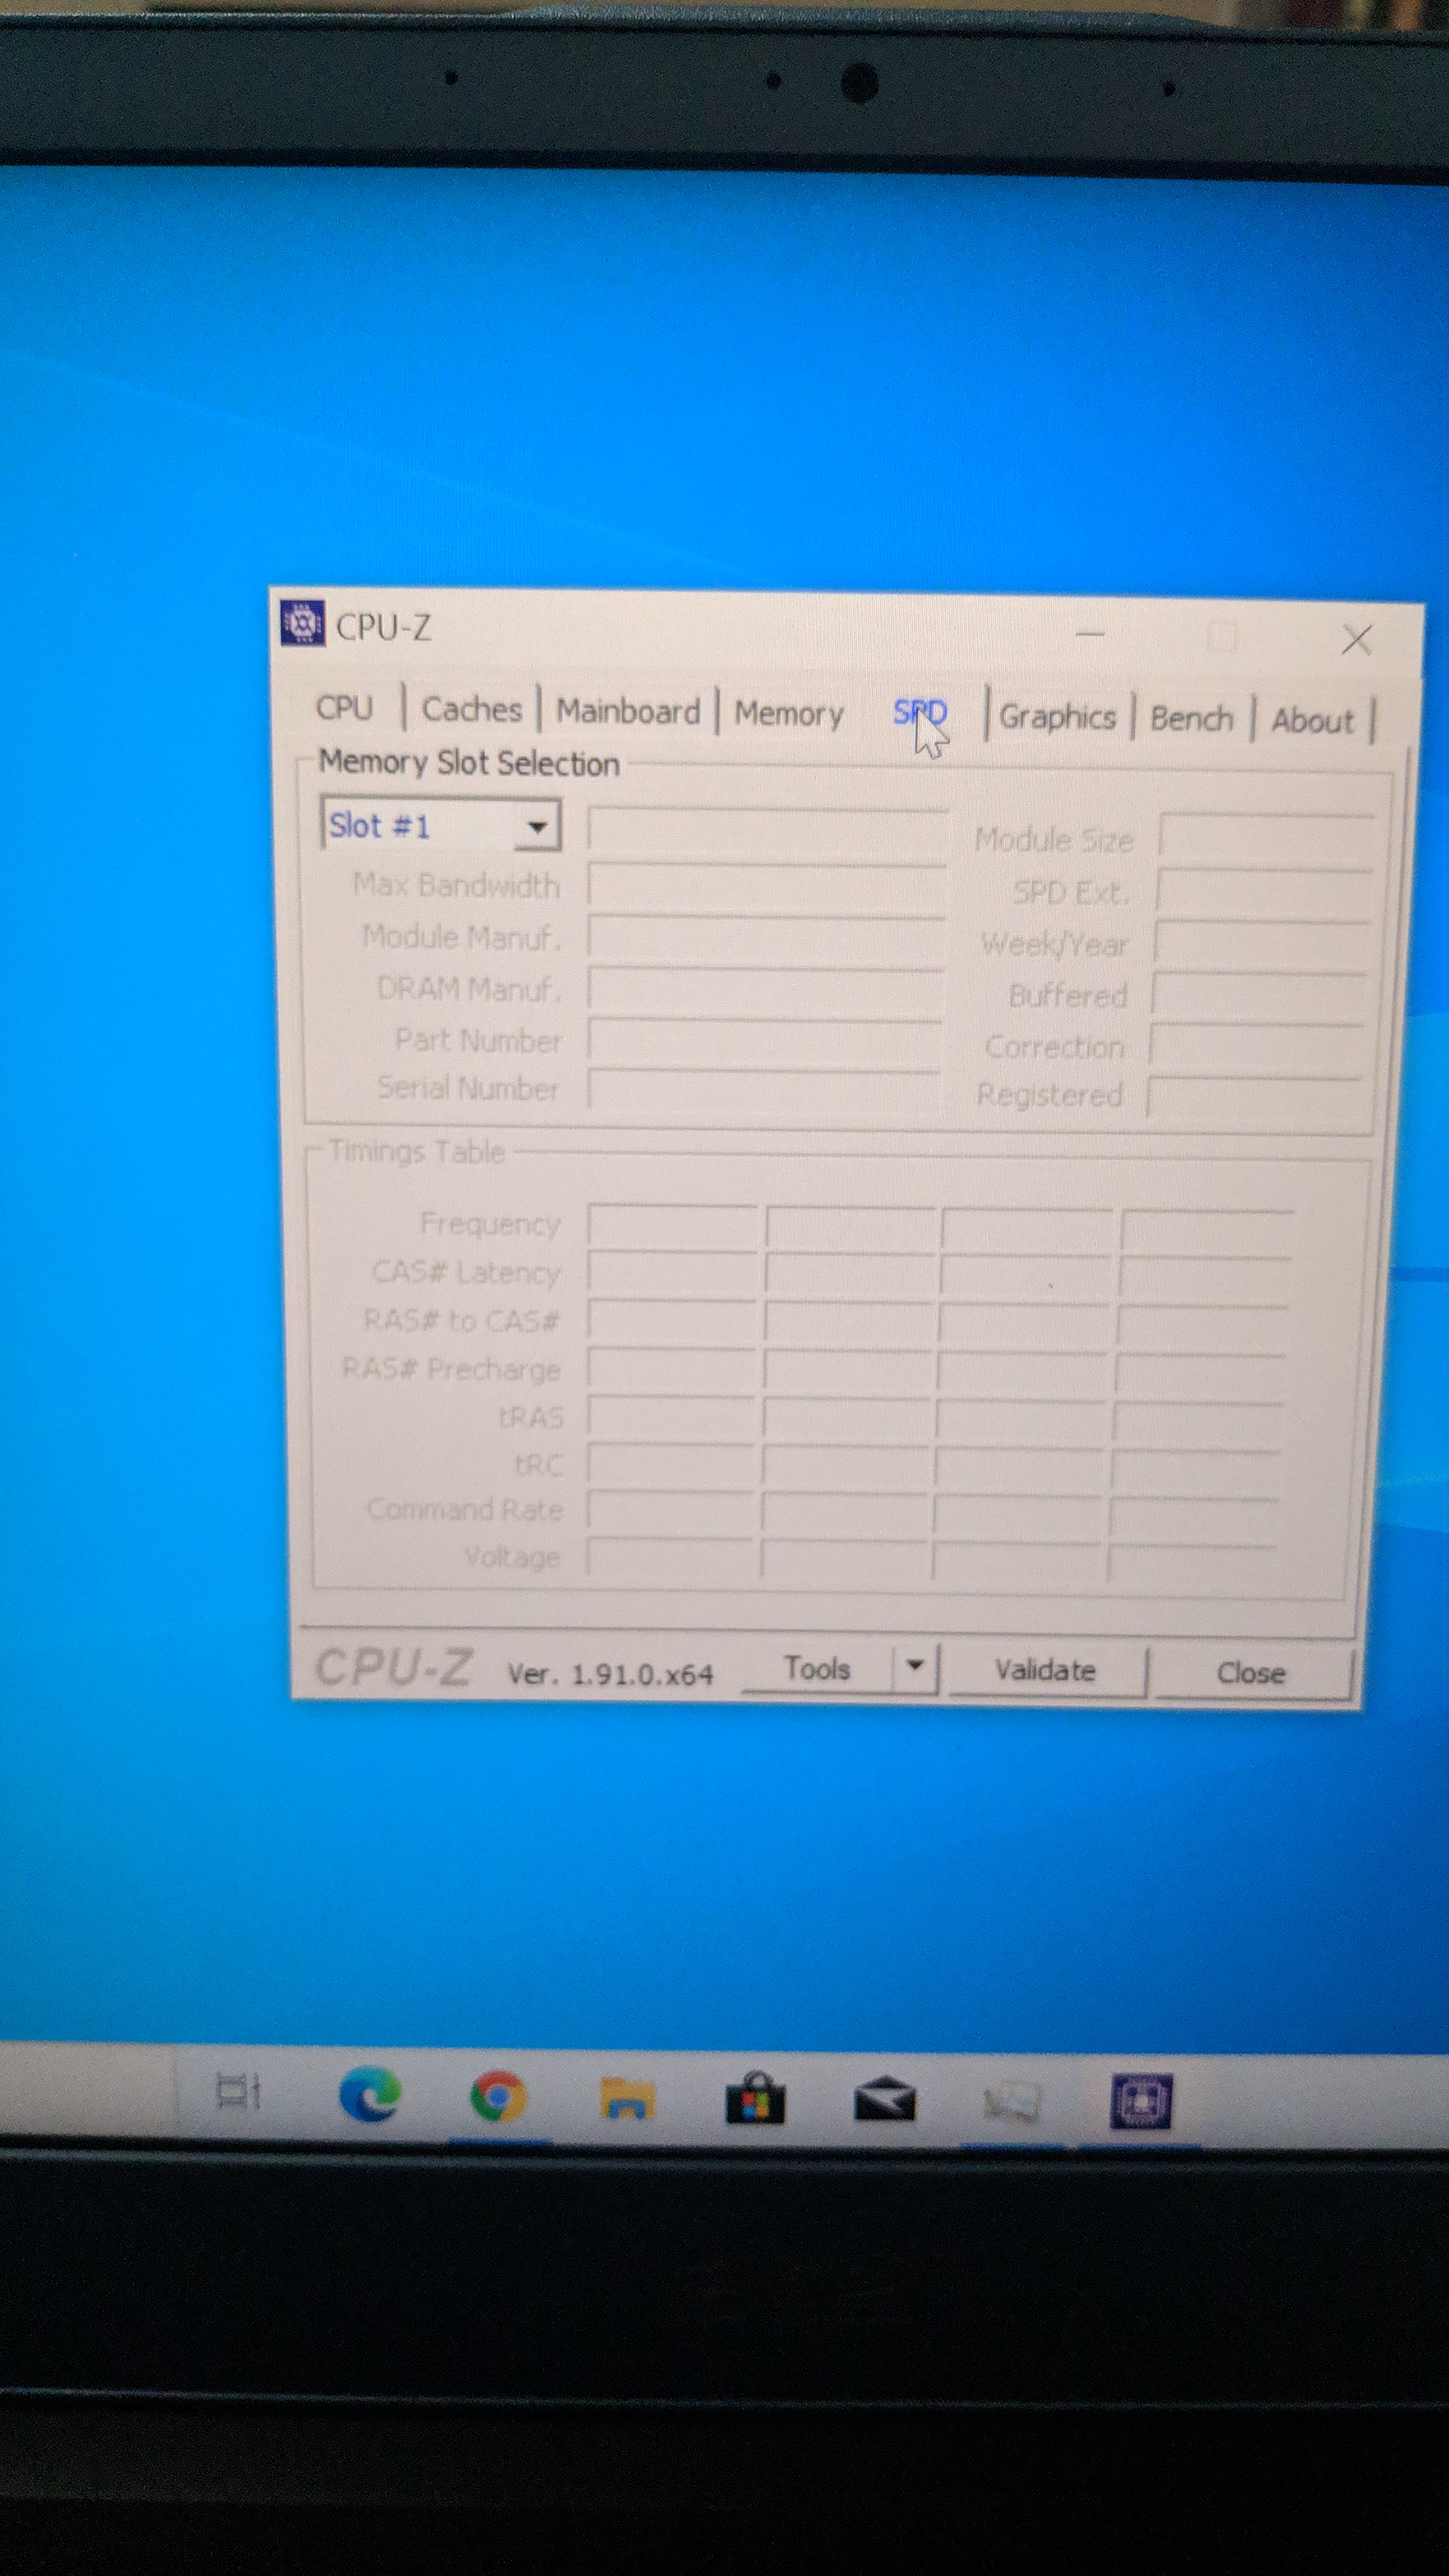The image size is (1449, 2576).
Task: Switch to the Graphics tab
Action: [x=1057, y=717]
